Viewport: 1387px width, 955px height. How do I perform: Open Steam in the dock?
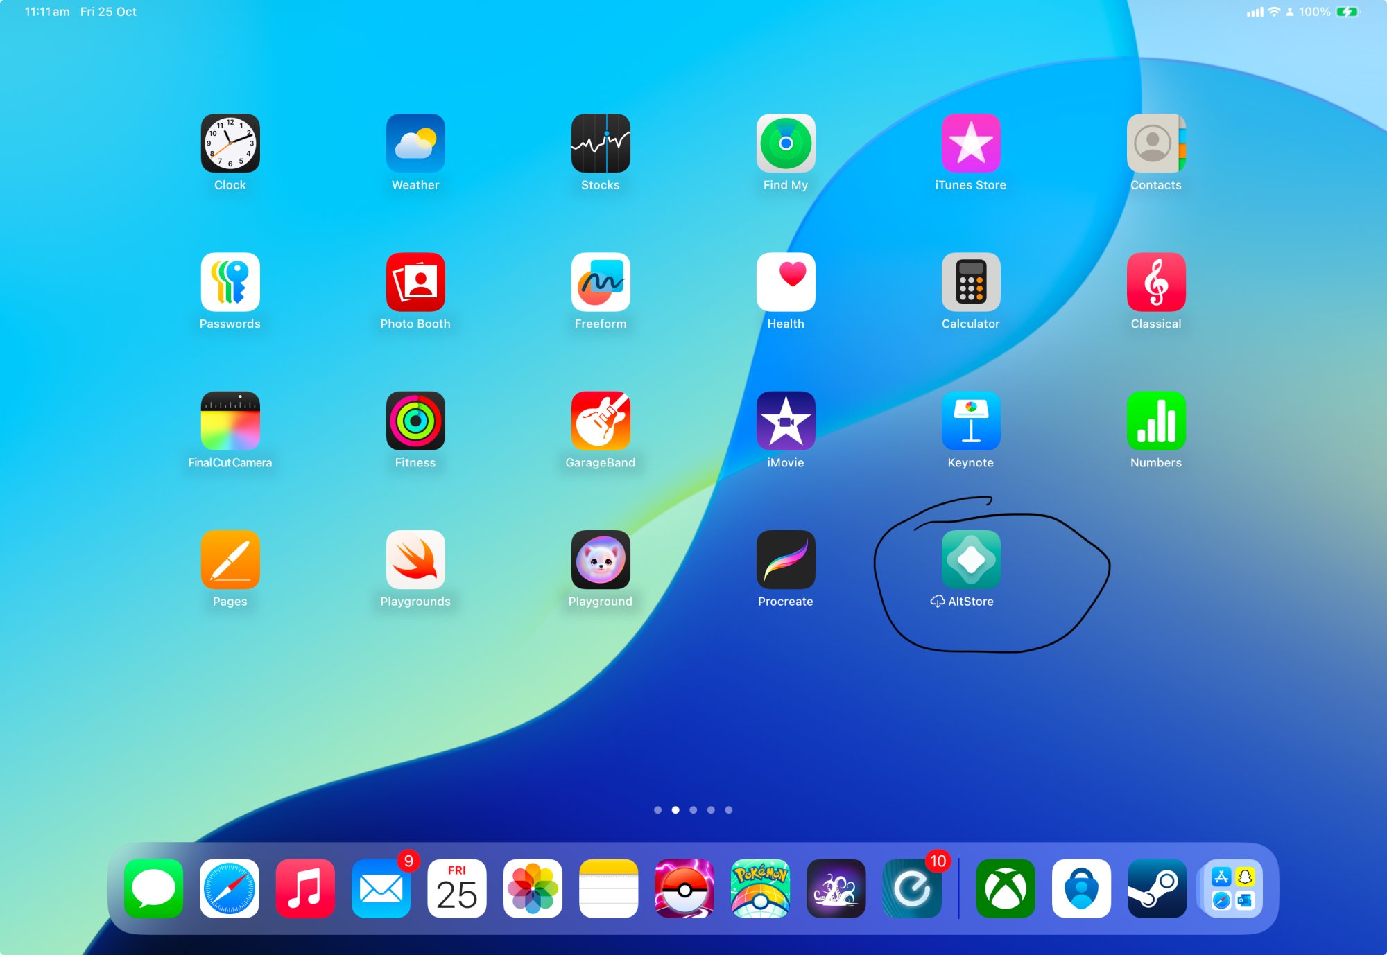coord(1157,888)
